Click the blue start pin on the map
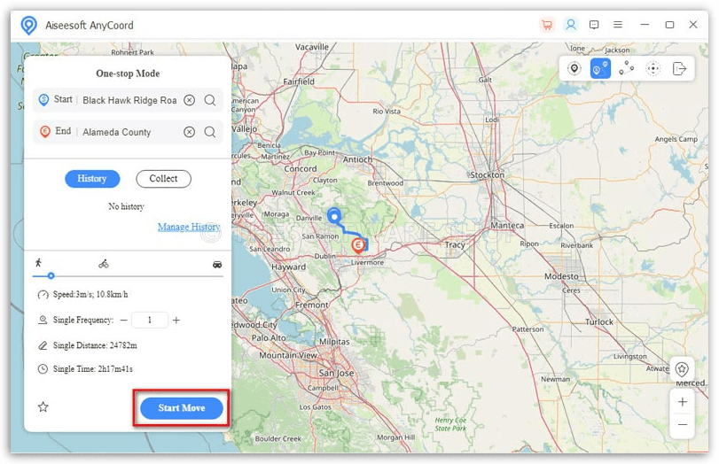Viewport: 719px width, 464px height. 334,216
